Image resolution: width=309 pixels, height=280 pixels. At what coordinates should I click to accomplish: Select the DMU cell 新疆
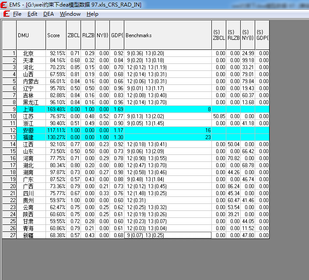(31, 235)
